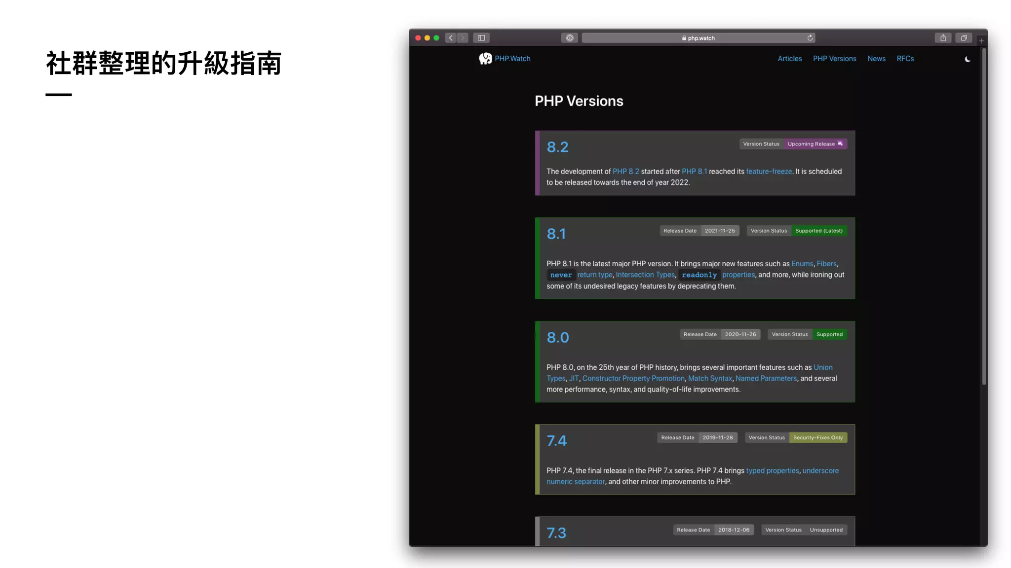Click the browser forward arrow

tap(463, 38)
